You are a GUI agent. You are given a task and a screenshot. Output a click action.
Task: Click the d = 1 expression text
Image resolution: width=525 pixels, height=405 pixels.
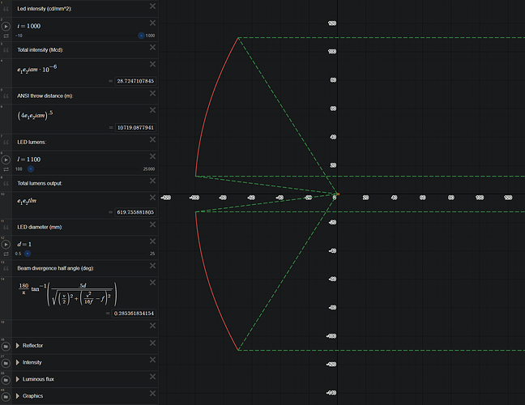[24, 245]
